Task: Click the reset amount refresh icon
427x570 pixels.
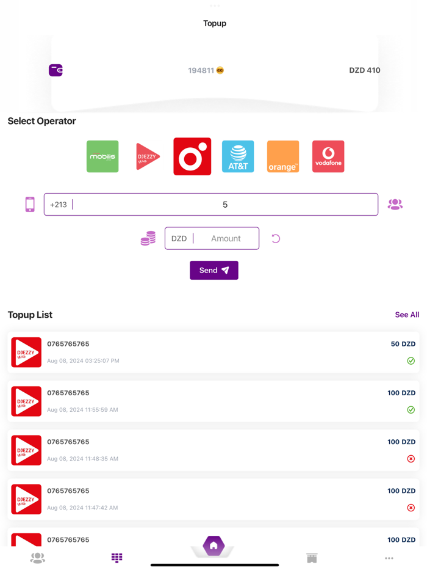Action: [276, 238]
